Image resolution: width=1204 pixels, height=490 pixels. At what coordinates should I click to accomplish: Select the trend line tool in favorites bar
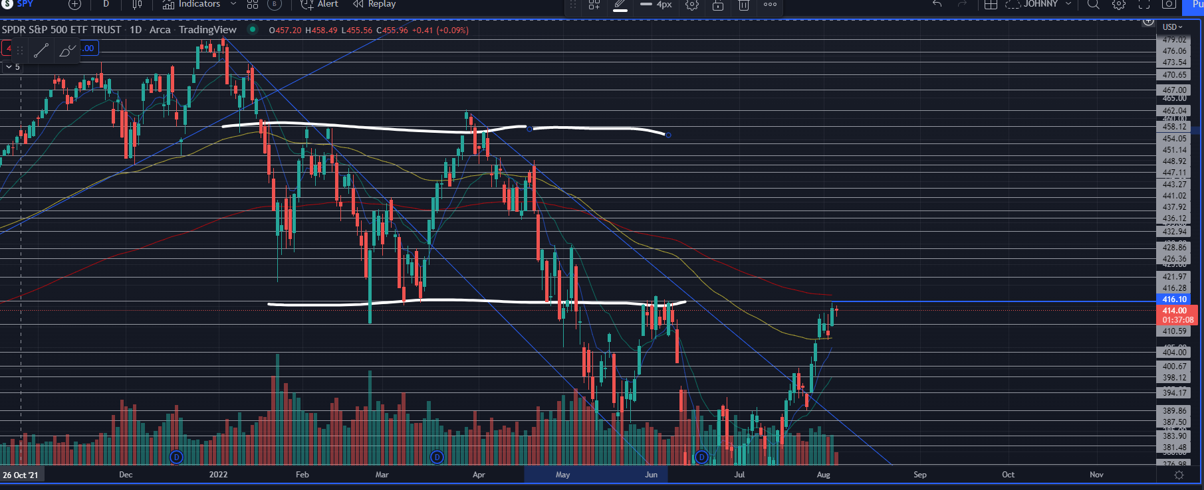pyautogui.click(x=41, y=50)
